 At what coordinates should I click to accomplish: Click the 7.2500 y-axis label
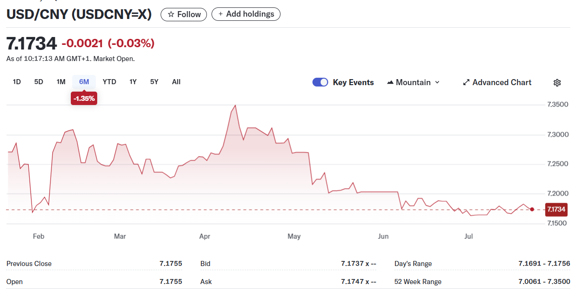[x=558, y=164]
